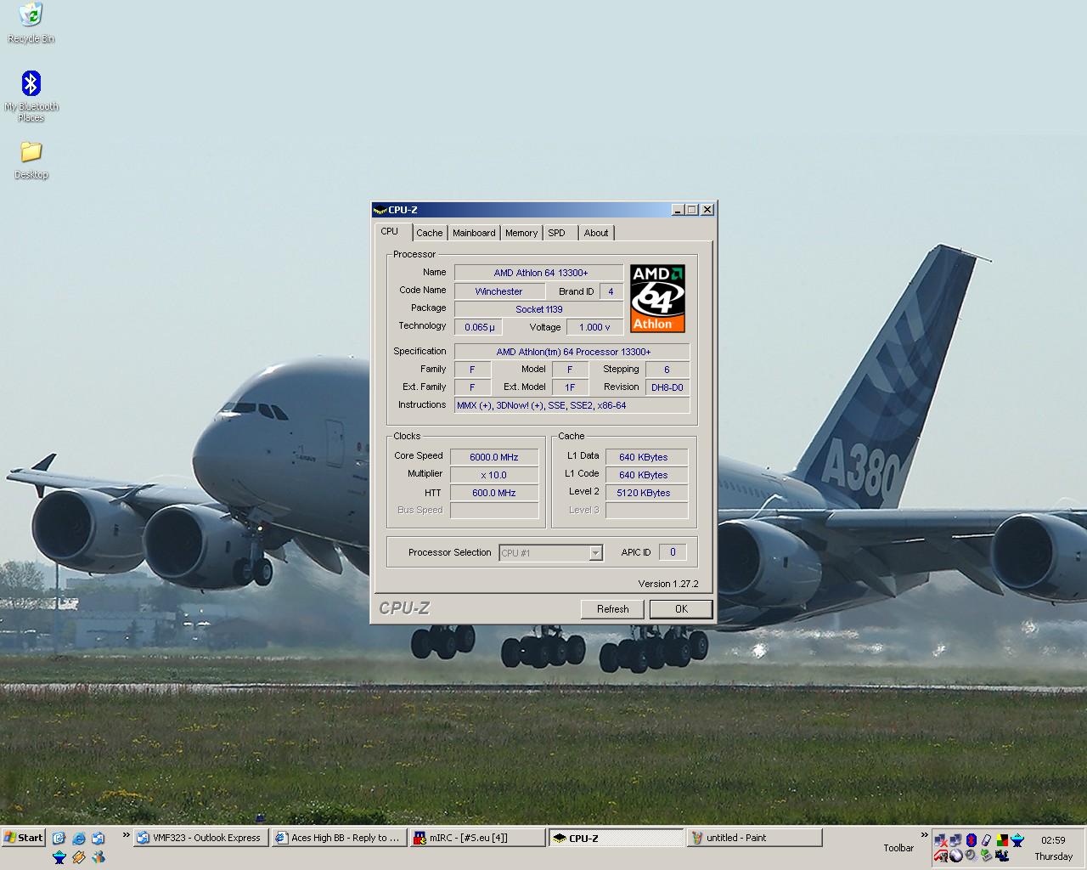The height and width of the screenshot is (870, 1087).
Task: Open the Windows Start menu
Action: point(24,838)
